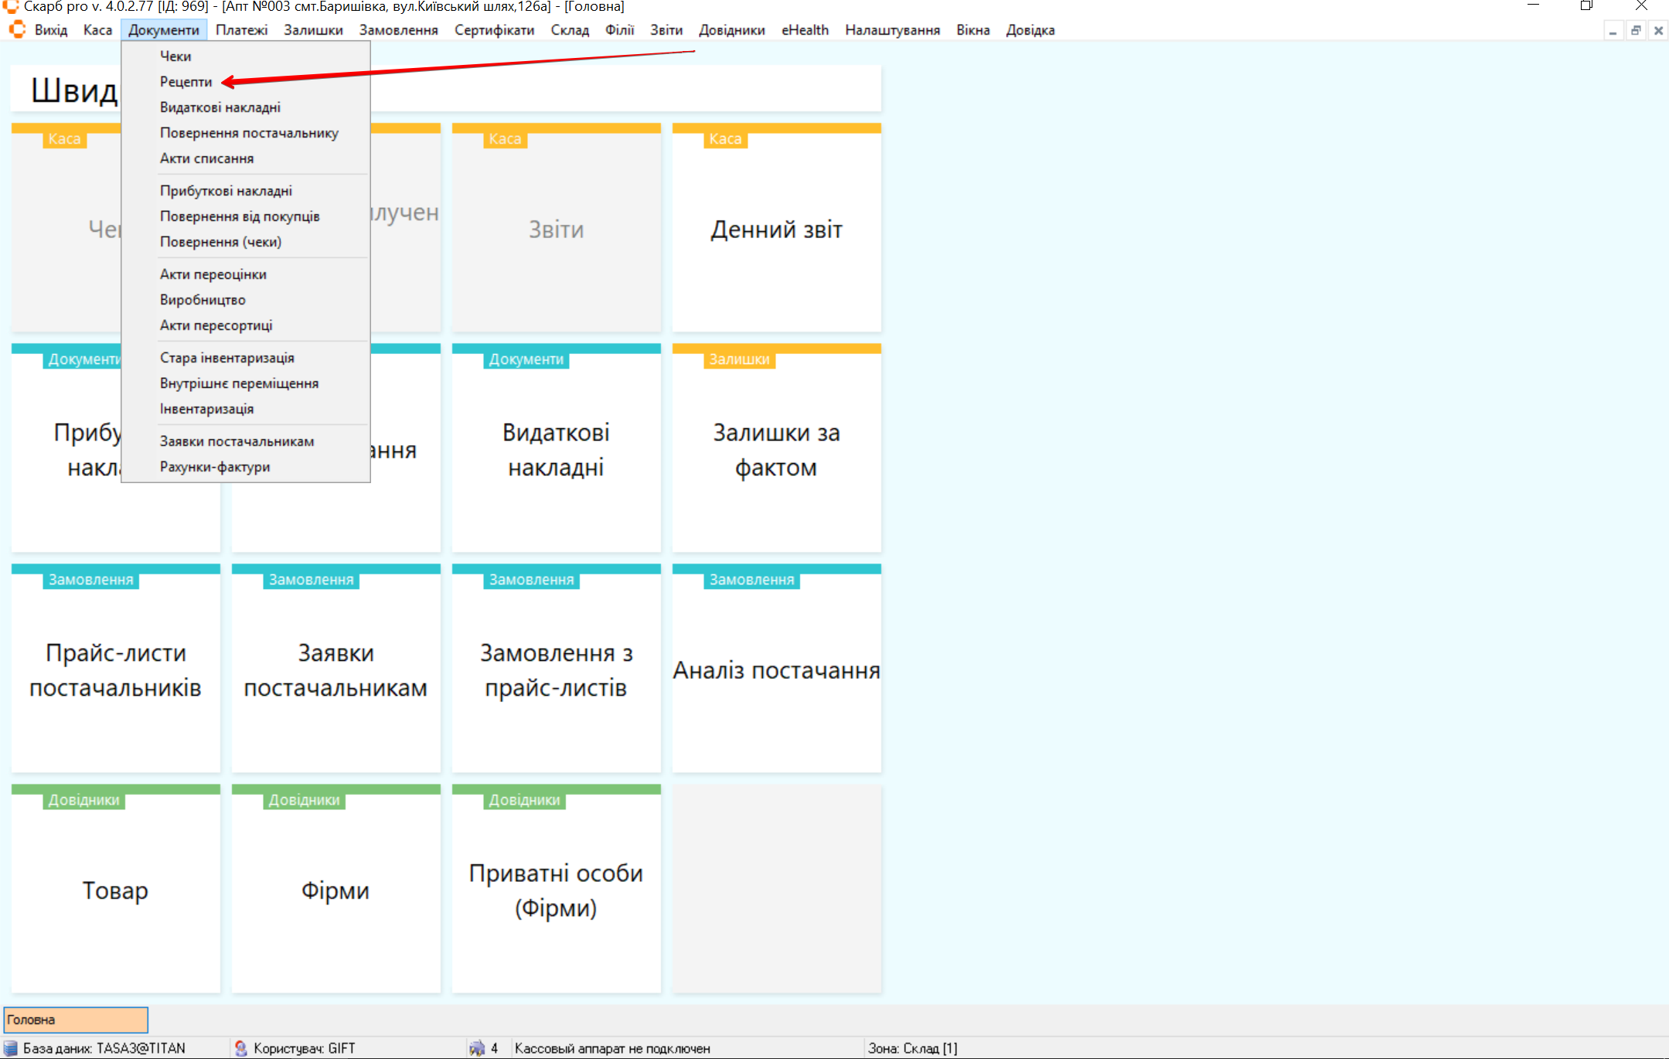The width and height of the screenshot is (1669, 1059).
Task: Open the eHealth menu
Action: pos(804,30)
